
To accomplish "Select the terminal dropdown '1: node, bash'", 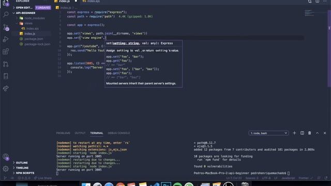I will pos(268,133).
